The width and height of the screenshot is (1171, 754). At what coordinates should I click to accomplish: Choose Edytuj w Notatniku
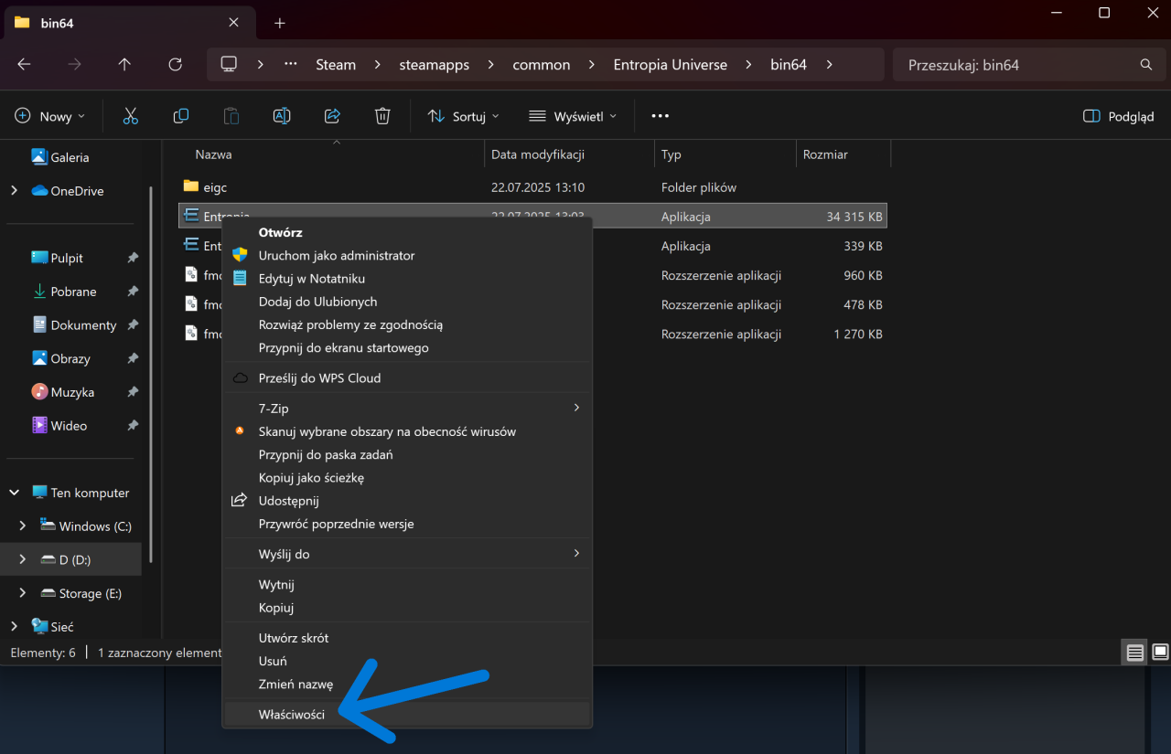(x=408, y=279)
